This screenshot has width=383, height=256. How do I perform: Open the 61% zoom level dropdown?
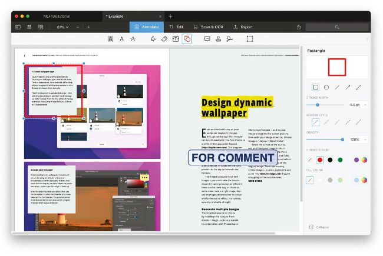coord(63,27)
